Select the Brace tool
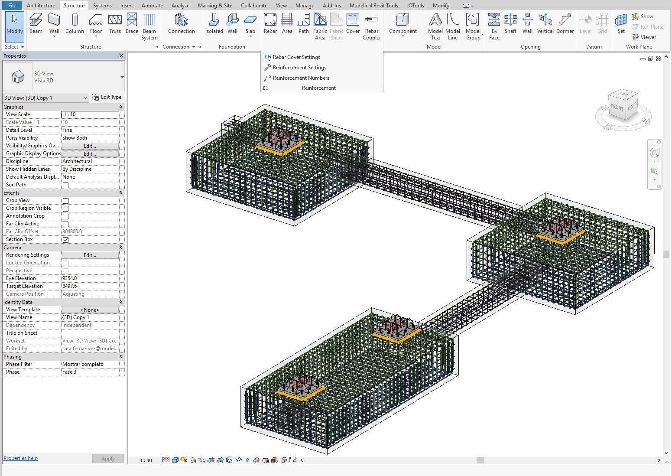 [x=132, y=23]
